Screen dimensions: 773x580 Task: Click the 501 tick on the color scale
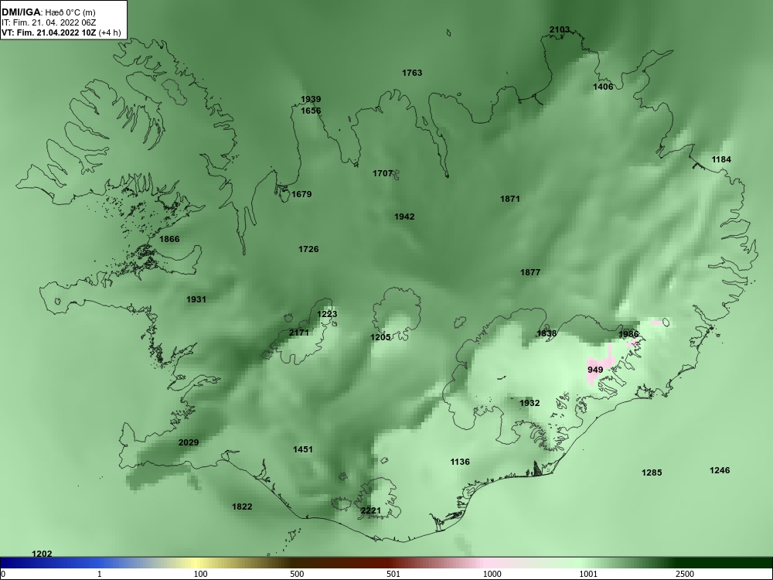393,574
